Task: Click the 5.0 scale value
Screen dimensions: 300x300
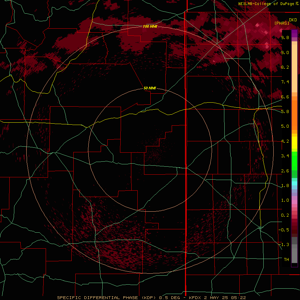Action: click(x=285, y=126)
